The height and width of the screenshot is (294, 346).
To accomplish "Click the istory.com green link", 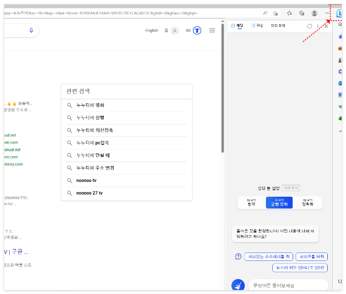I will coord(13,164).
